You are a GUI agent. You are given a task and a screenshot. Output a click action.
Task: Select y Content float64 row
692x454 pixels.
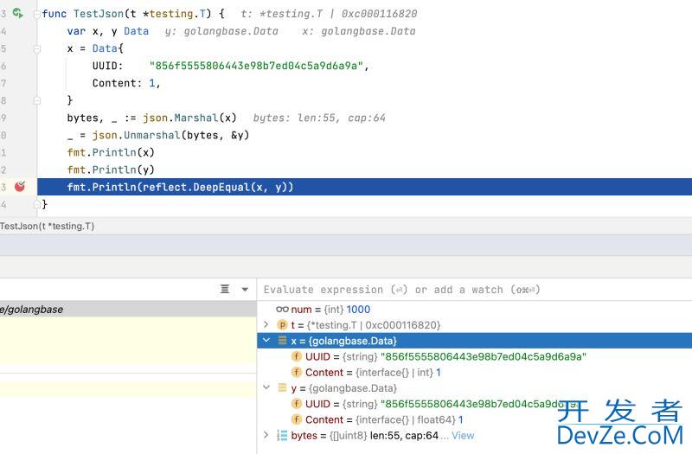point(474,419)
